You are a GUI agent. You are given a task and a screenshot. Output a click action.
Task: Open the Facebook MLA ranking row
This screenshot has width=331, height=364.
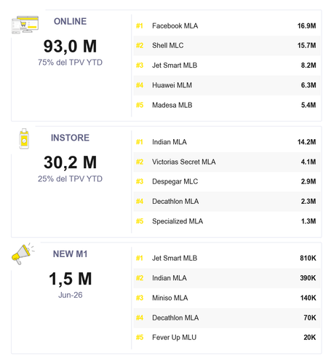(227, 25)
